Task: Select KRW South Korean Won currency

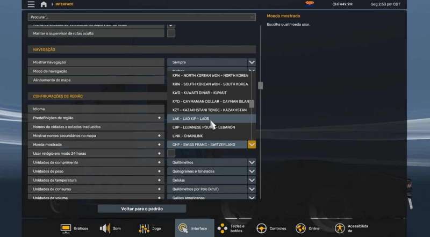Action: (209, 84)
